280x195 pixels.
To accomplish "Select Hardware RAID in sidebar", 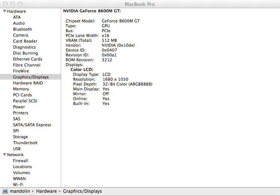I will 28,83.
